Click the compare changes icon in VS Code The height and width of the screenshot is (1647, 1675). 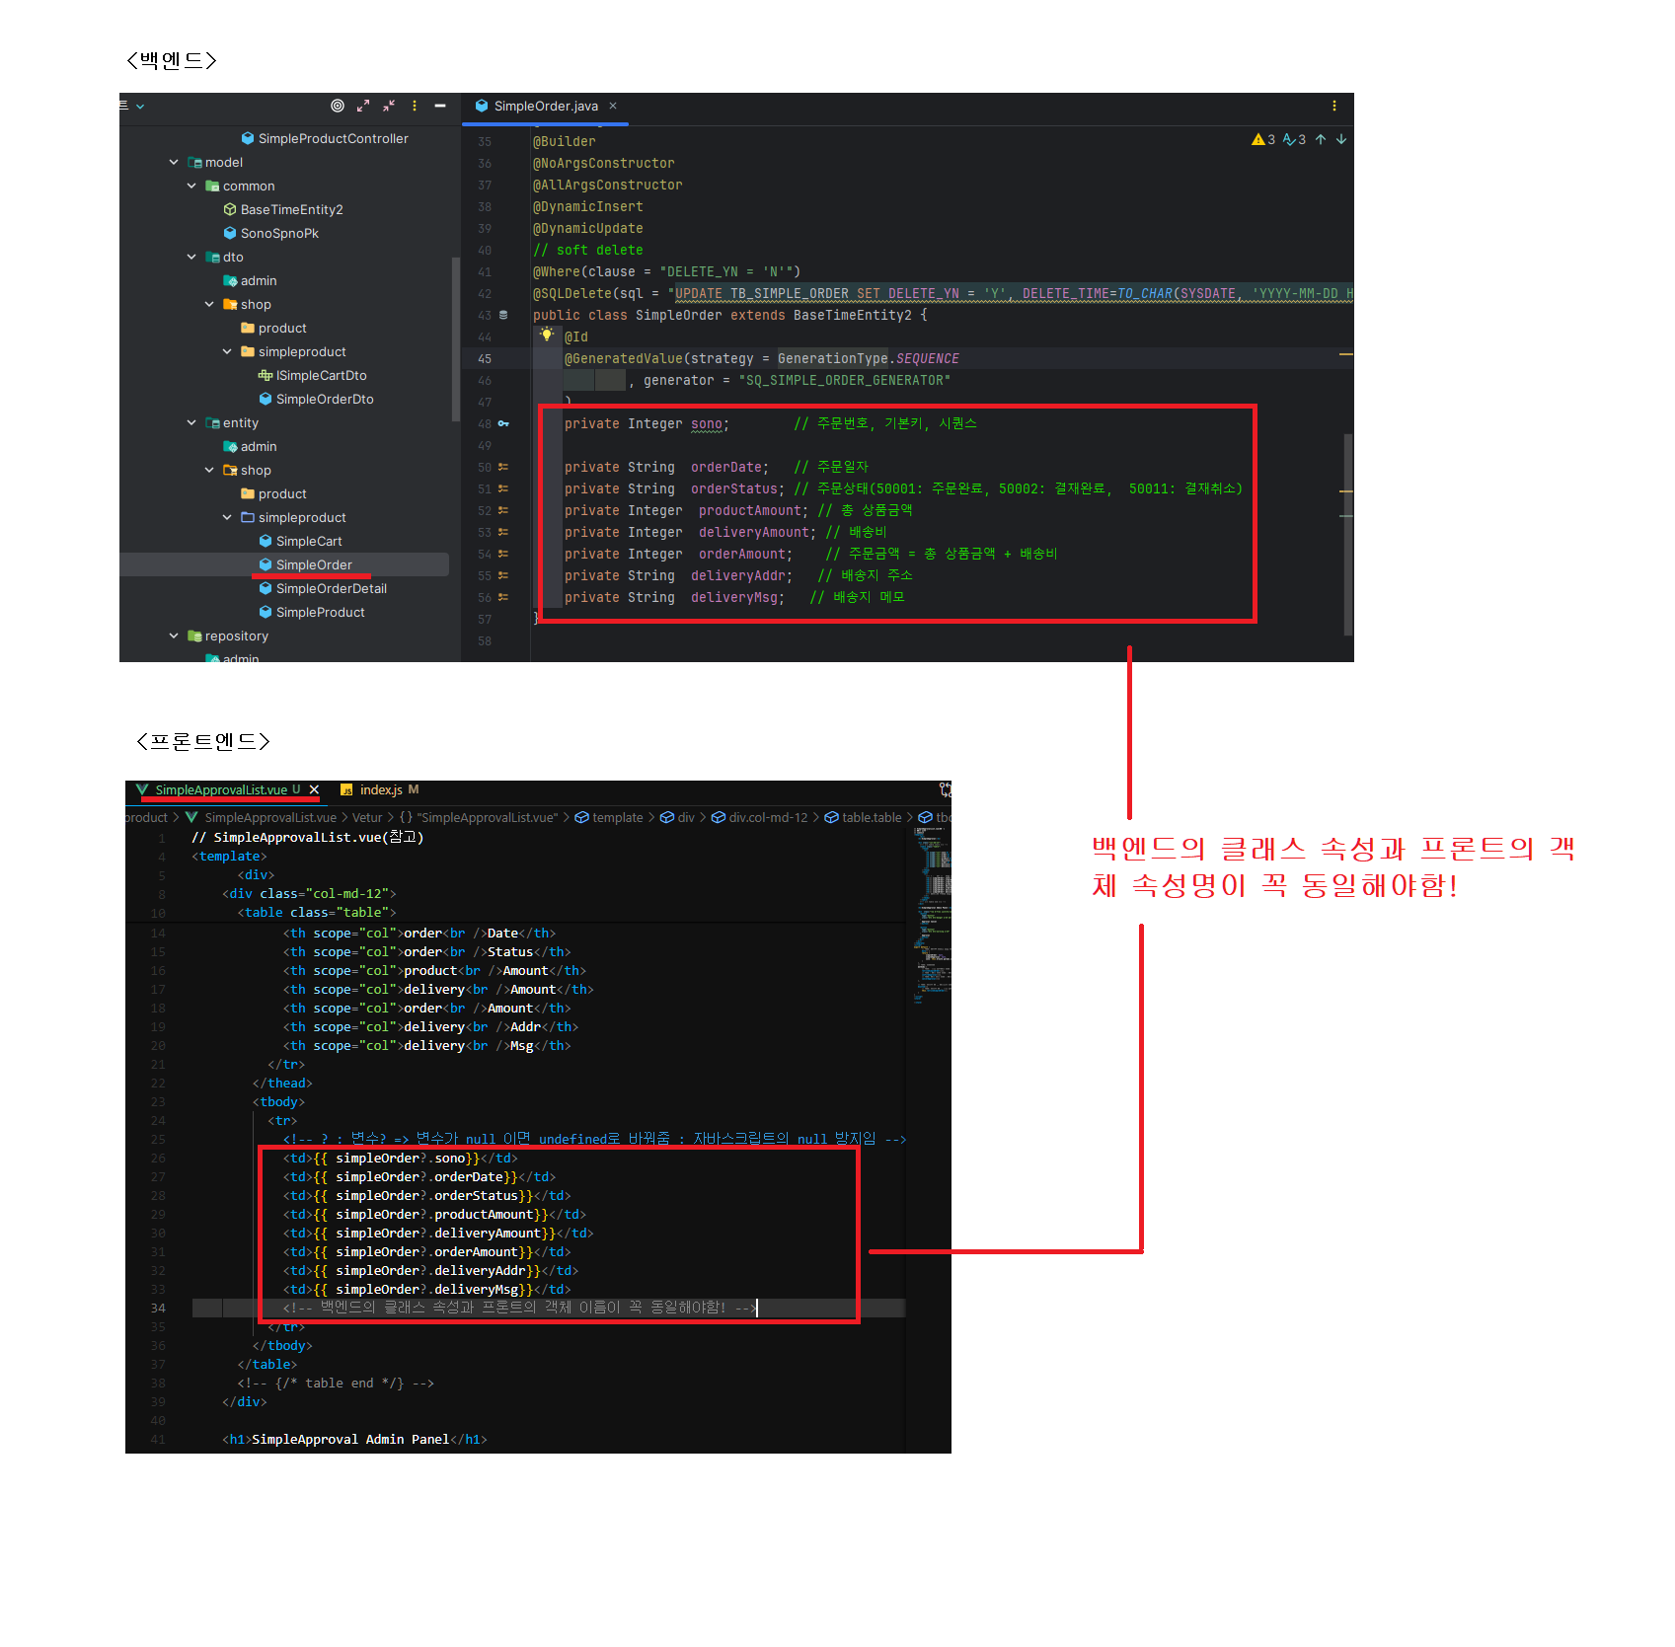tap(945, 789)
